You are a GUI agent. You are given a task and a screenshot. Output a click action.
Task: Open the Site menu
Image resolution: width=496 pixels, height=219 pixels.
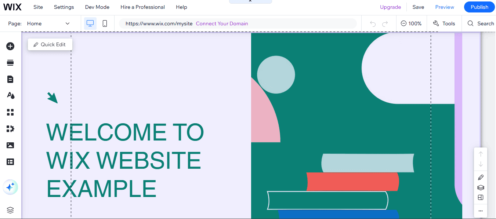click(x=38, y=7)
